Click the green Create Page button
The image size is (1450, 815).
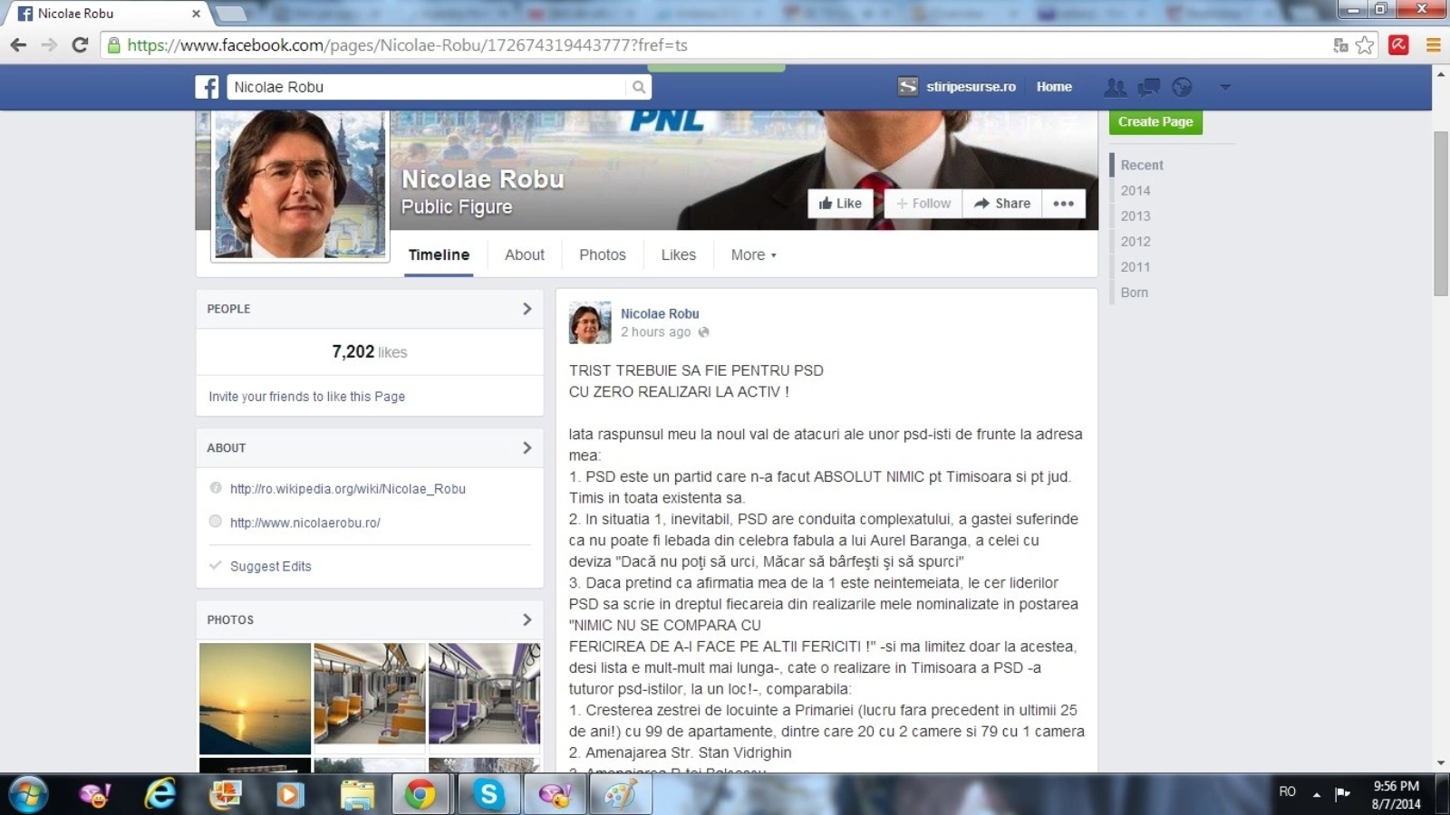tap(1155, 121)
